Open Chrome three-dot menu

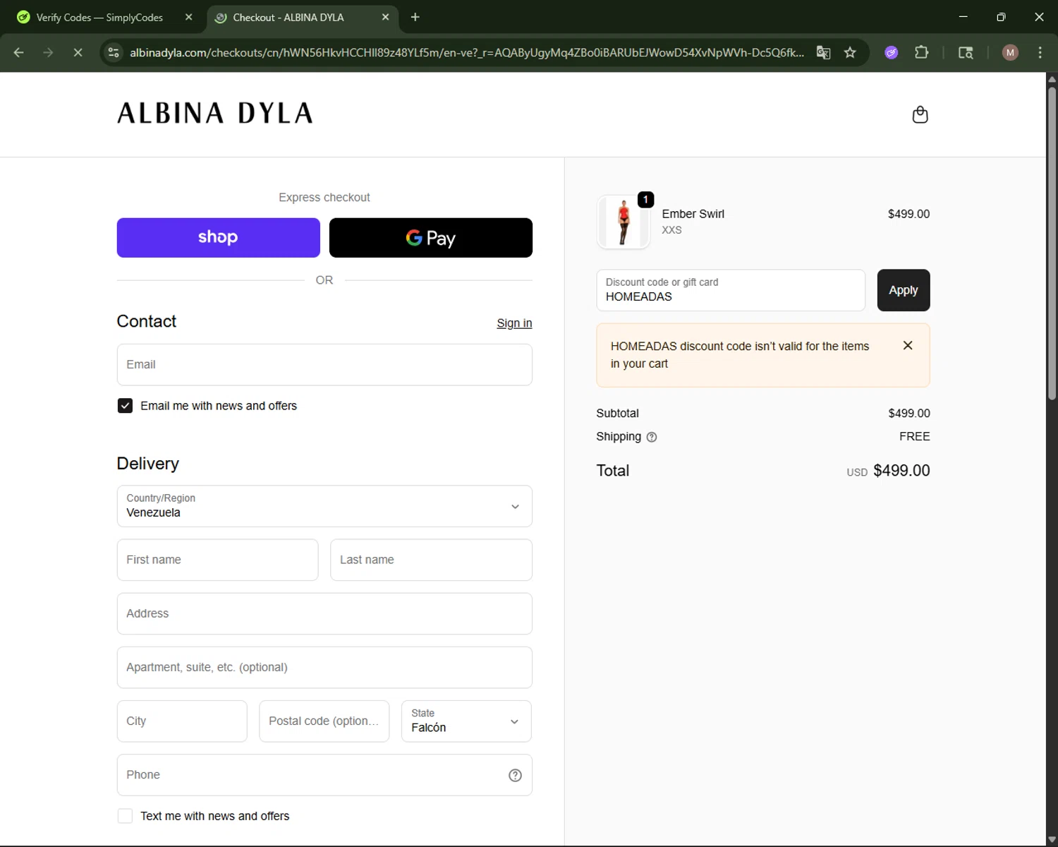[x=1040, y=52]
